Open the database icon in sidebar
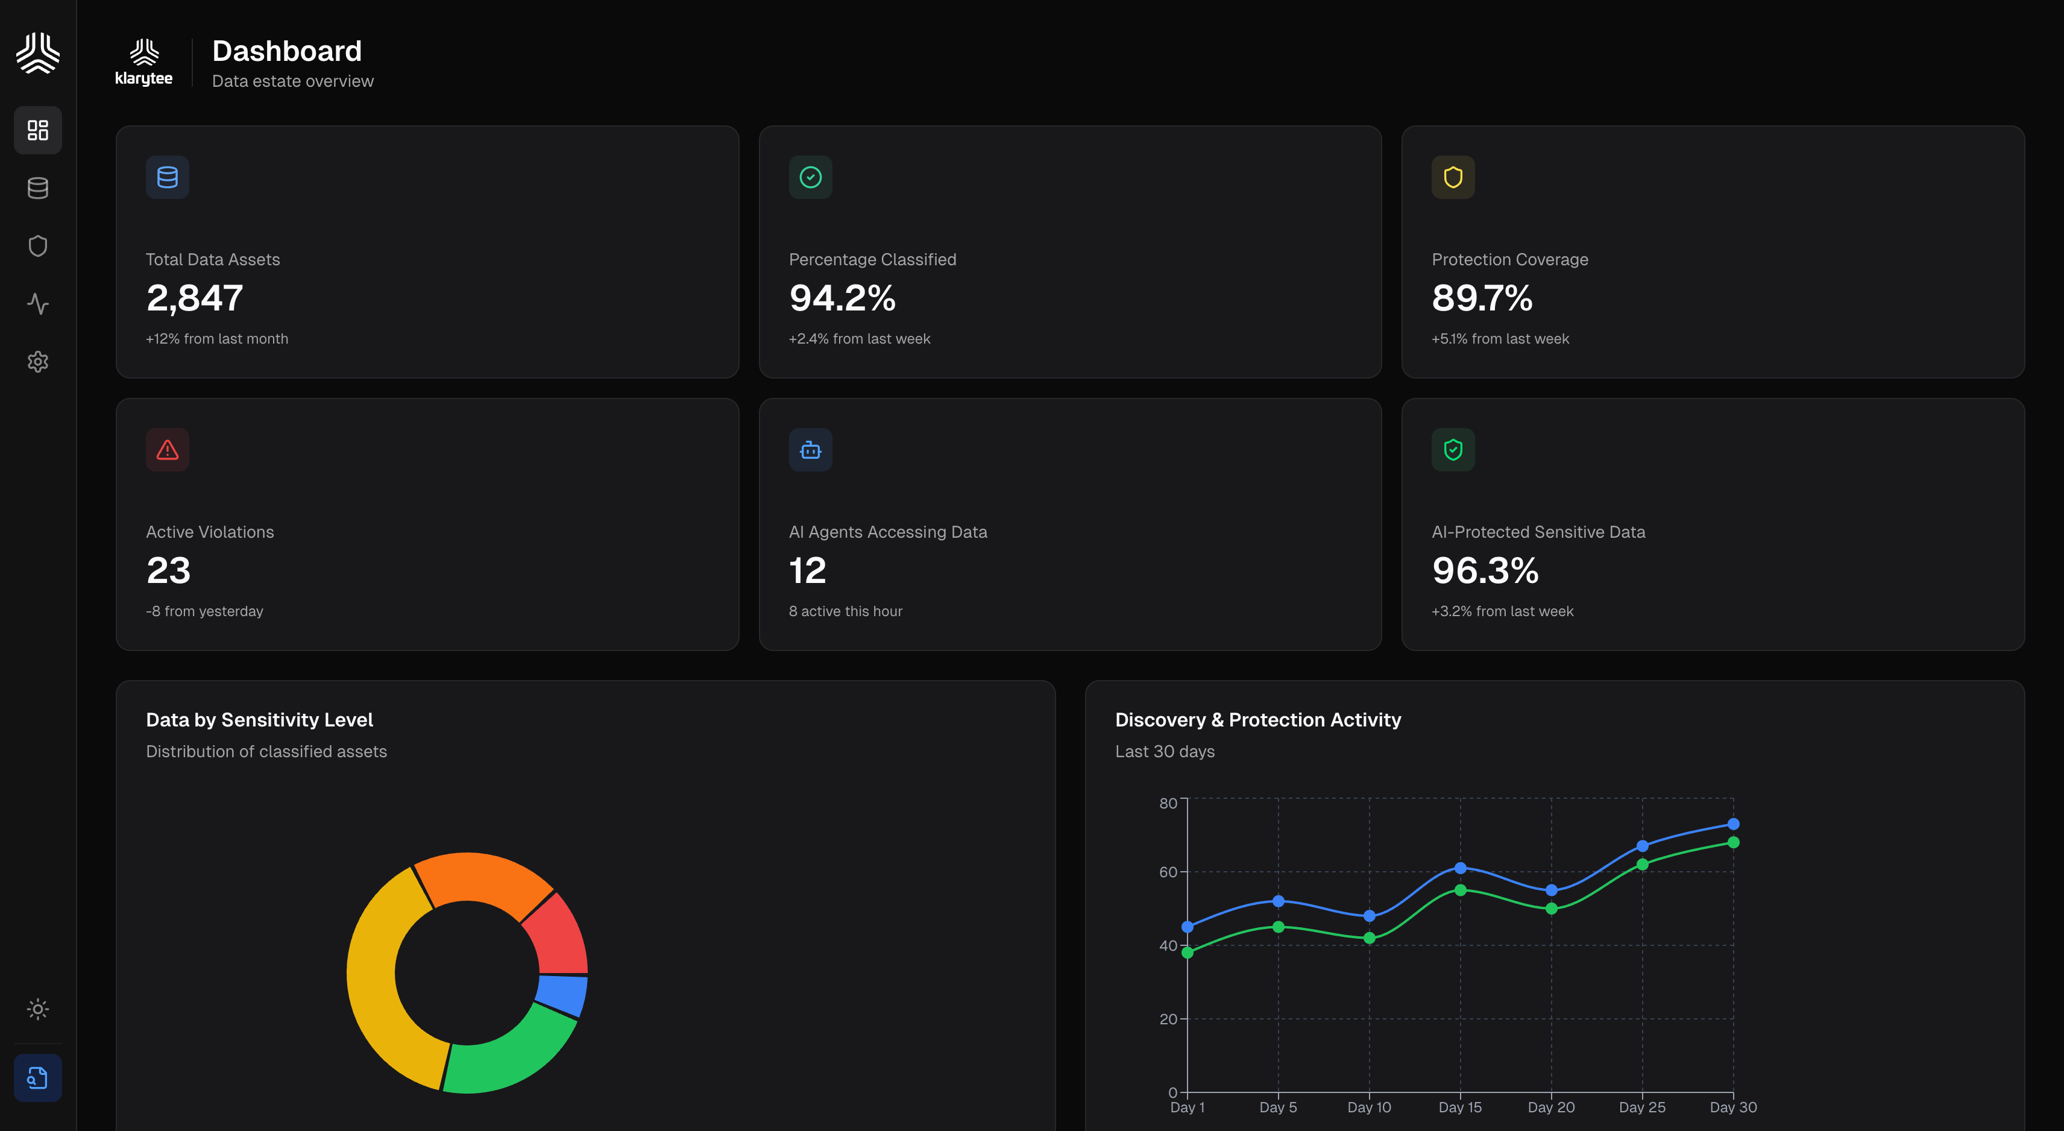Screen dimensions: 2064x1131 (37, 187)
